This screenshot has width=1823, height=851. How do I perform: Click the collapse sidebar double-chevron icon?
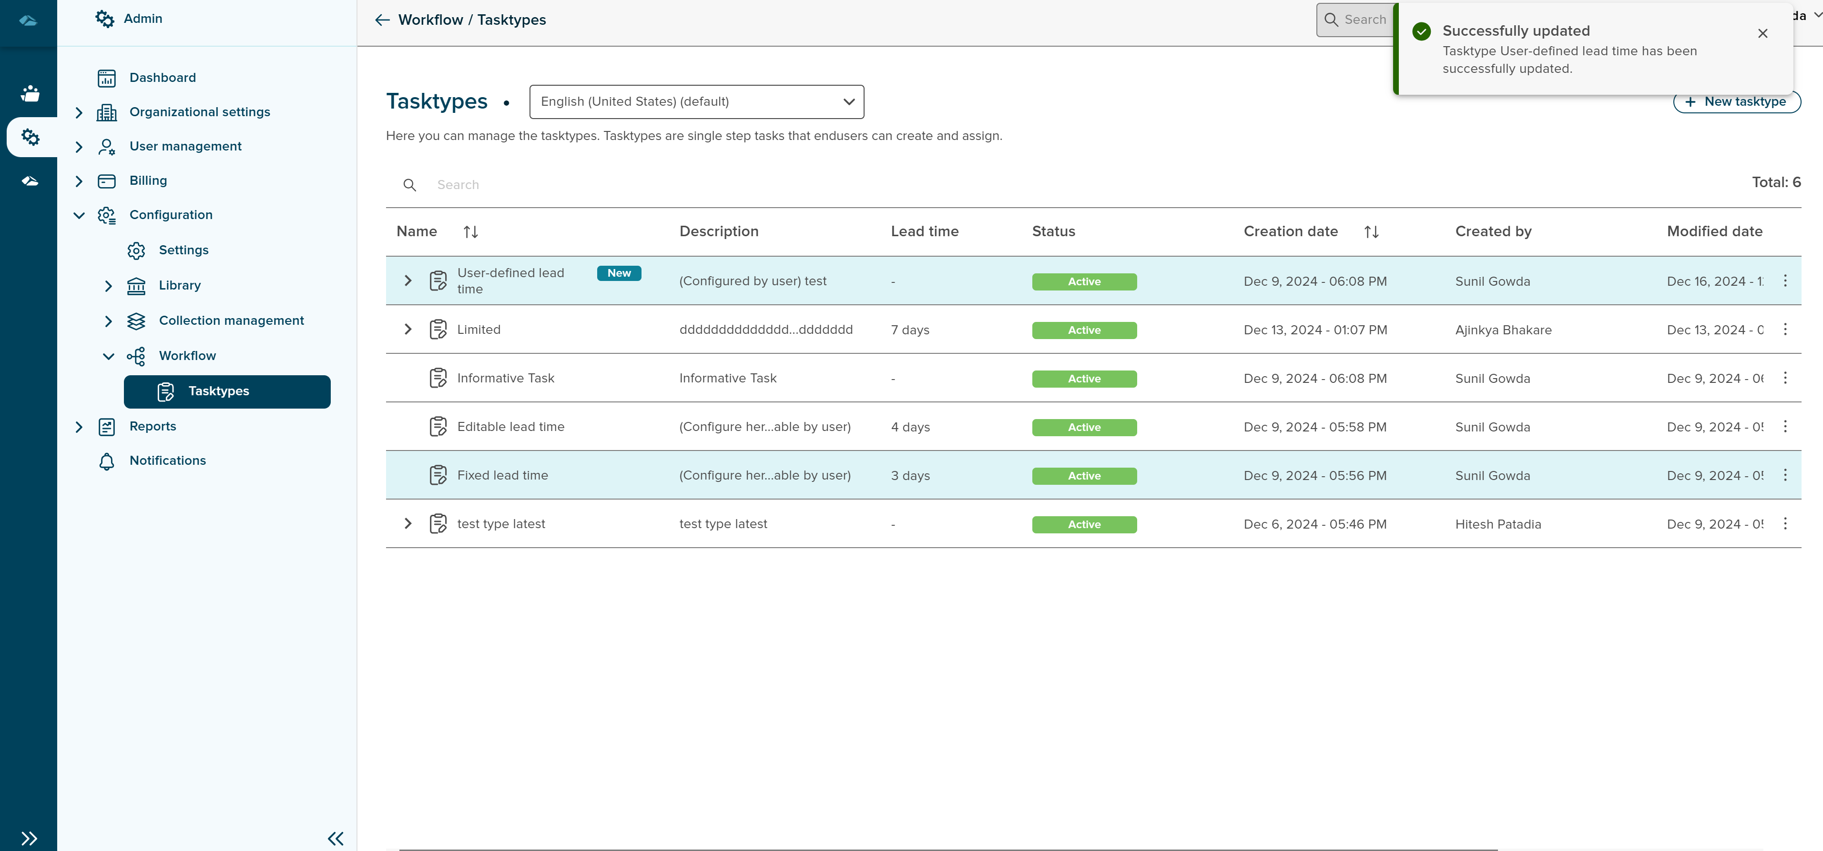coord(336,838)
